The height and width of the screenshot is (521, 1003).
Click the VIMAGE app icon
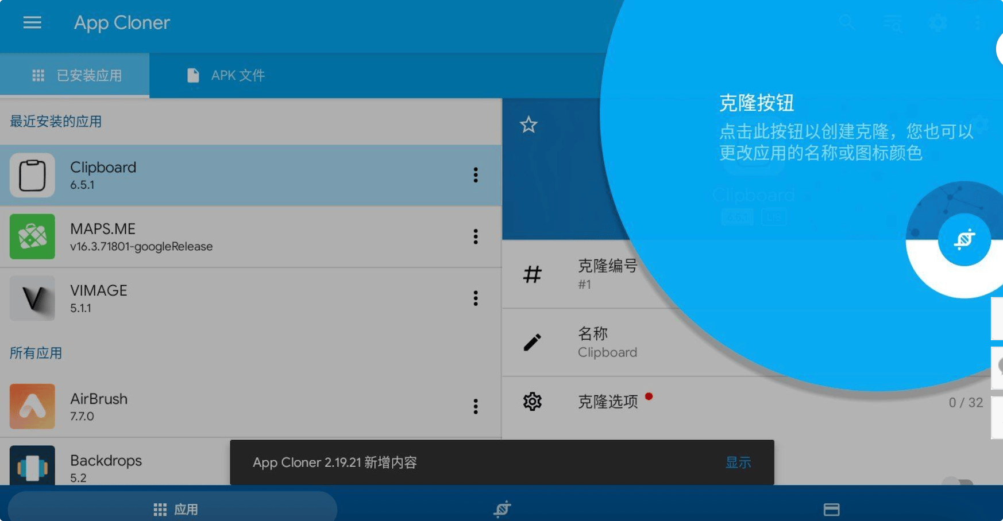point(32,298)
